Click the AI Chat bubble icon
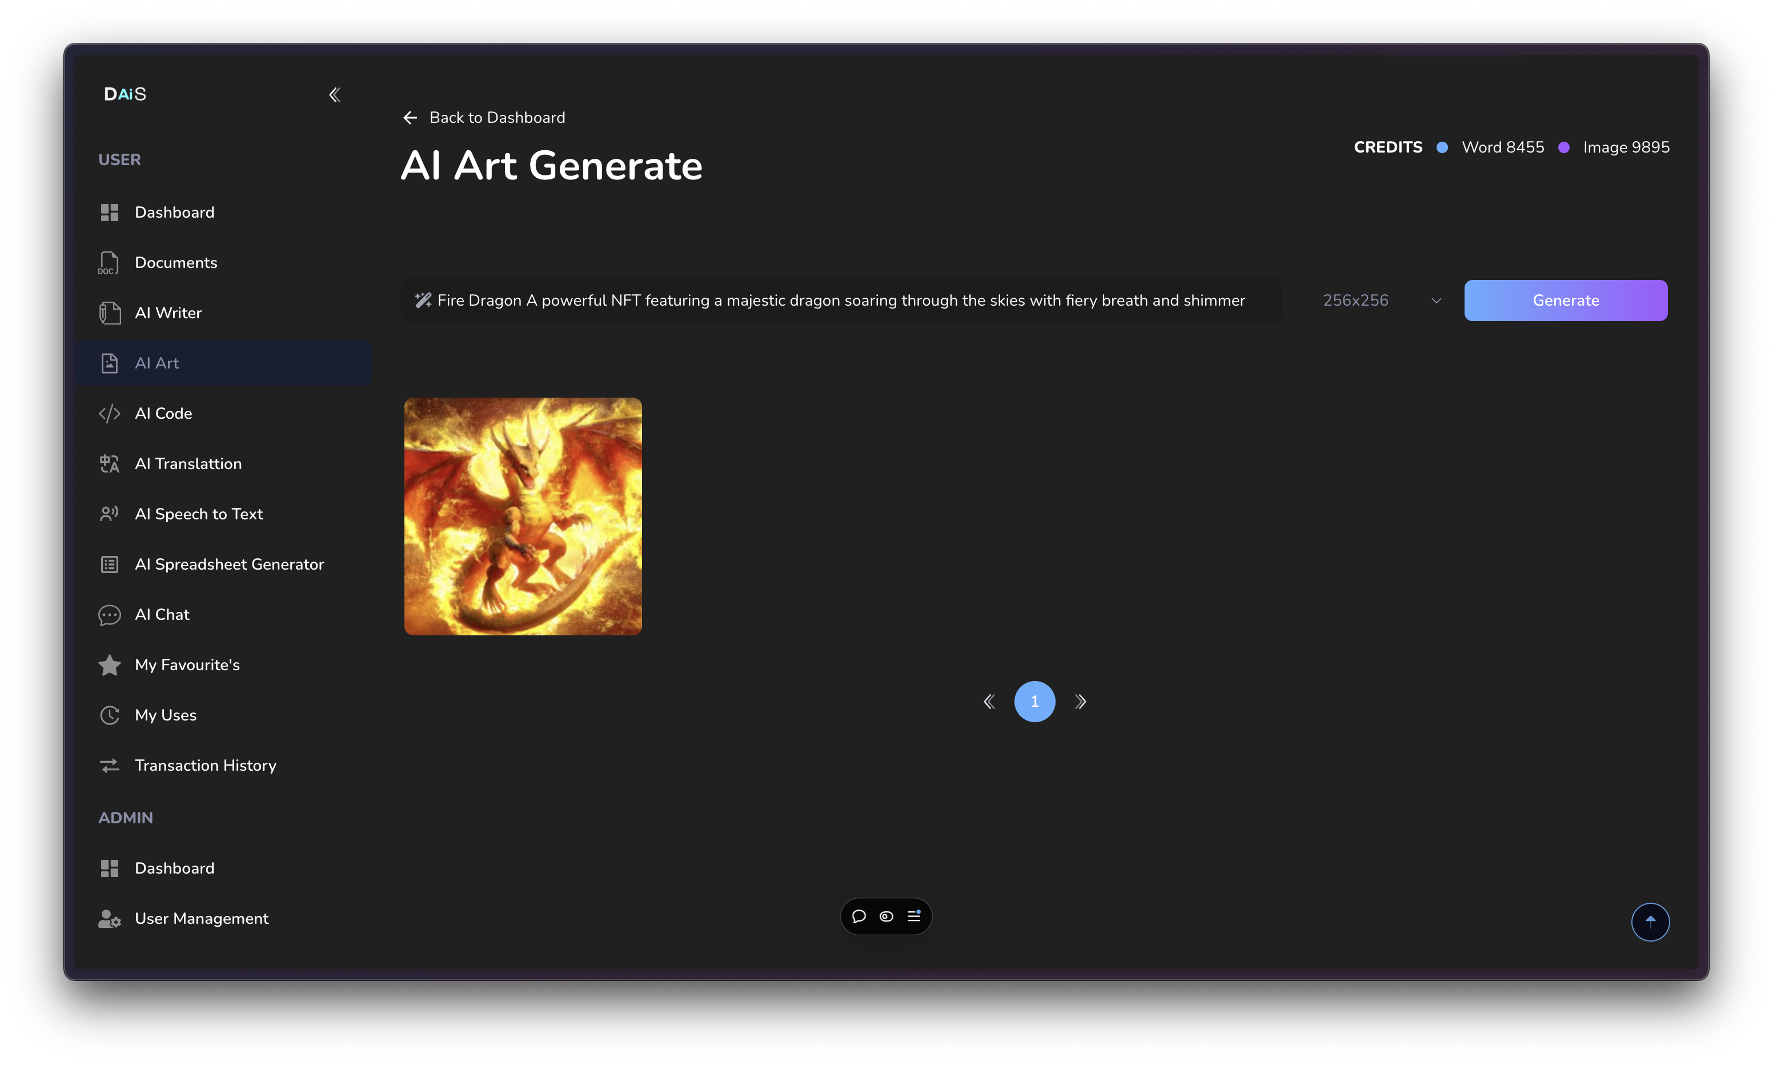Screen dimensions: 1773x1065 click(x=109, y=615)
